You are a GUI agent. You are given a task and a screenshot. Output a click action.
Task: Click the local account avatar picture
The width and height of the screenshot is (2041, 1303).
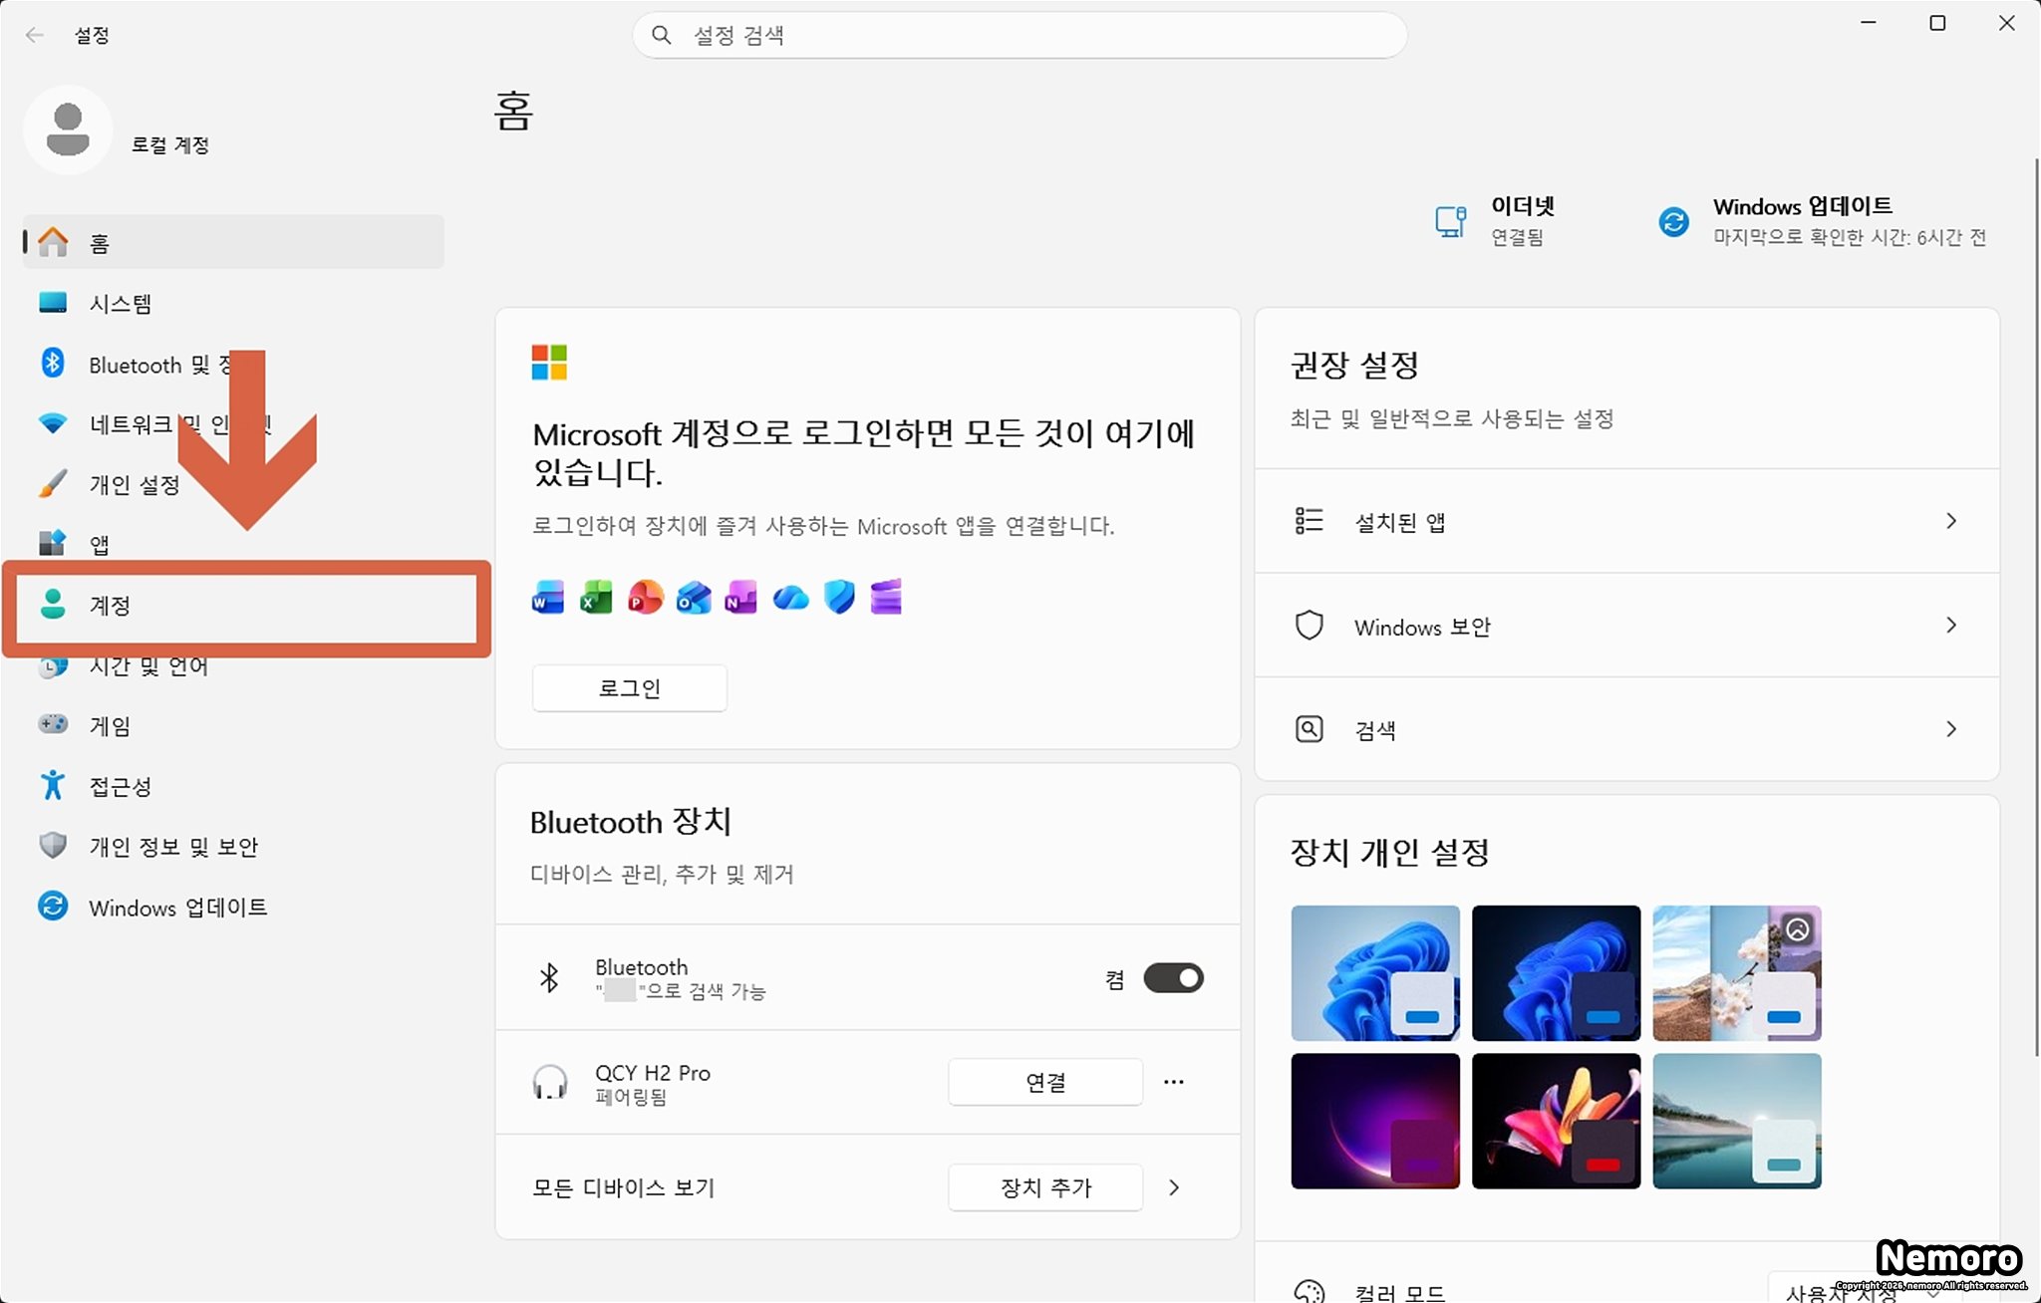pos(68,130)
